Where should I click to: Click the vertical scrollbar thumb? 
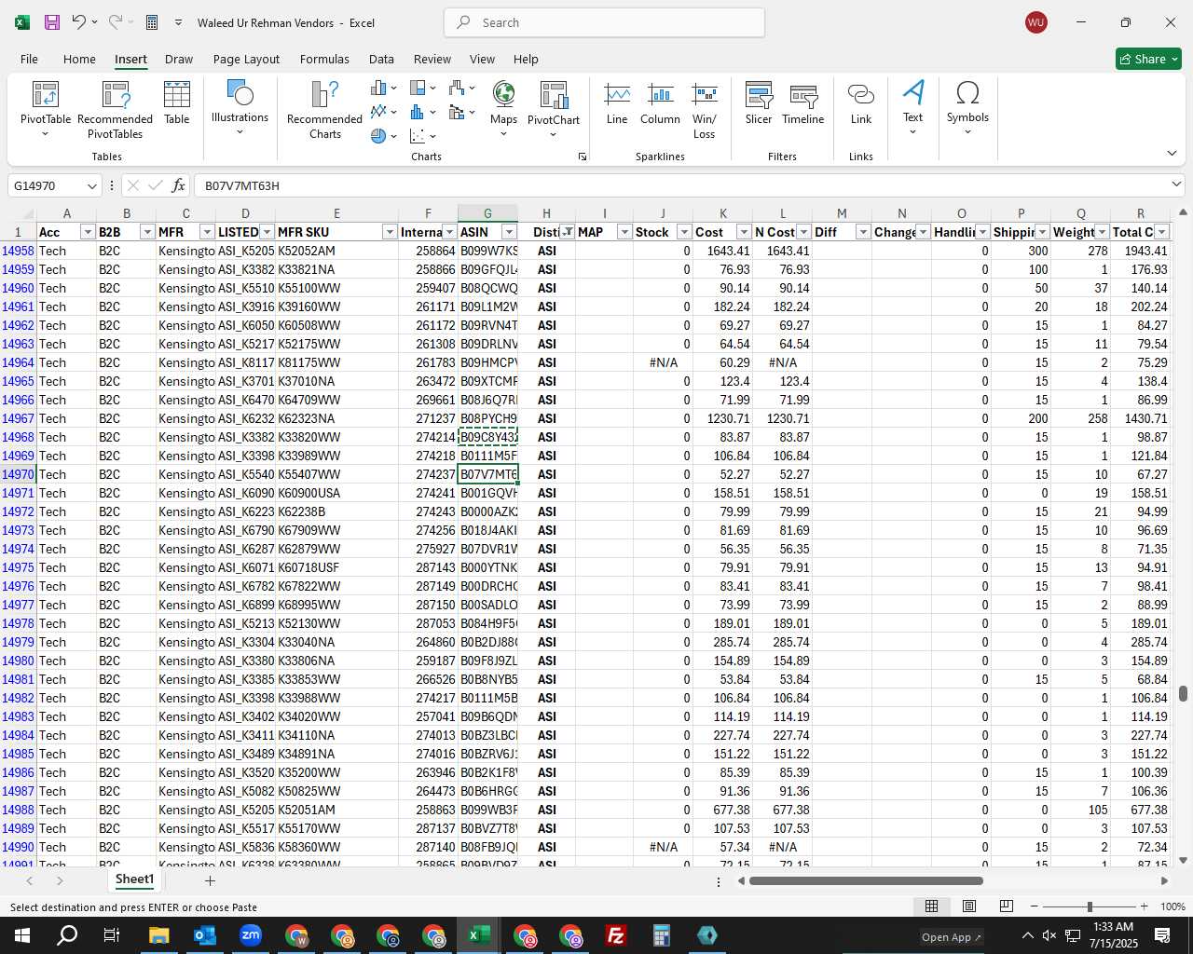tap(1183, 694)
